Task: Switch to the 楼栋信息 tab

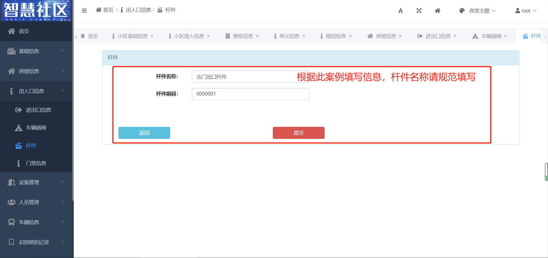Action: point(243,36)
